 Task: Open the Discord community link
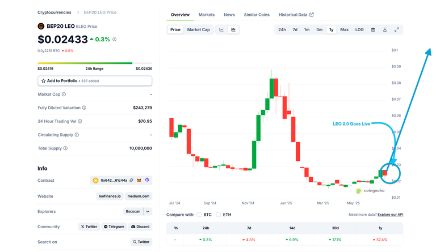(140, 227)
